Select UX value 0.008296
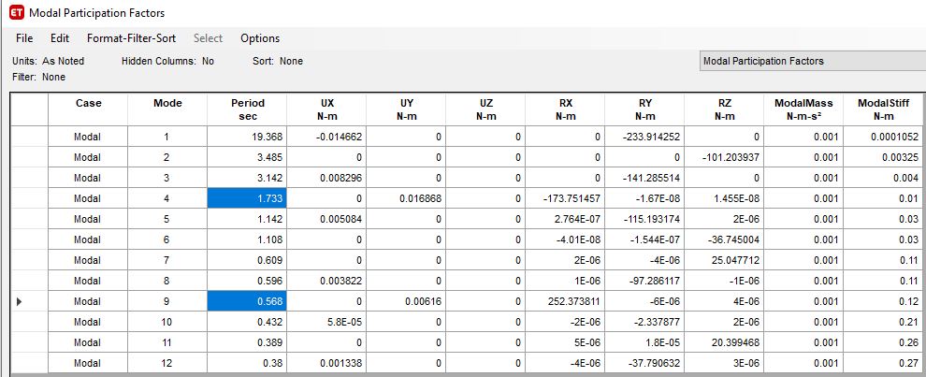The height and width of the screenshot is (377, 926). pos(326,178)
